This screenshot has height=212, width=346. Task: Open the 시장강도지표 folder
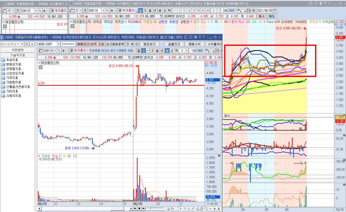[13, 73]
